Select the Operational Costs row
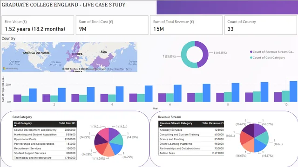This screenshot has width=298, height=167. click(45, 139)
